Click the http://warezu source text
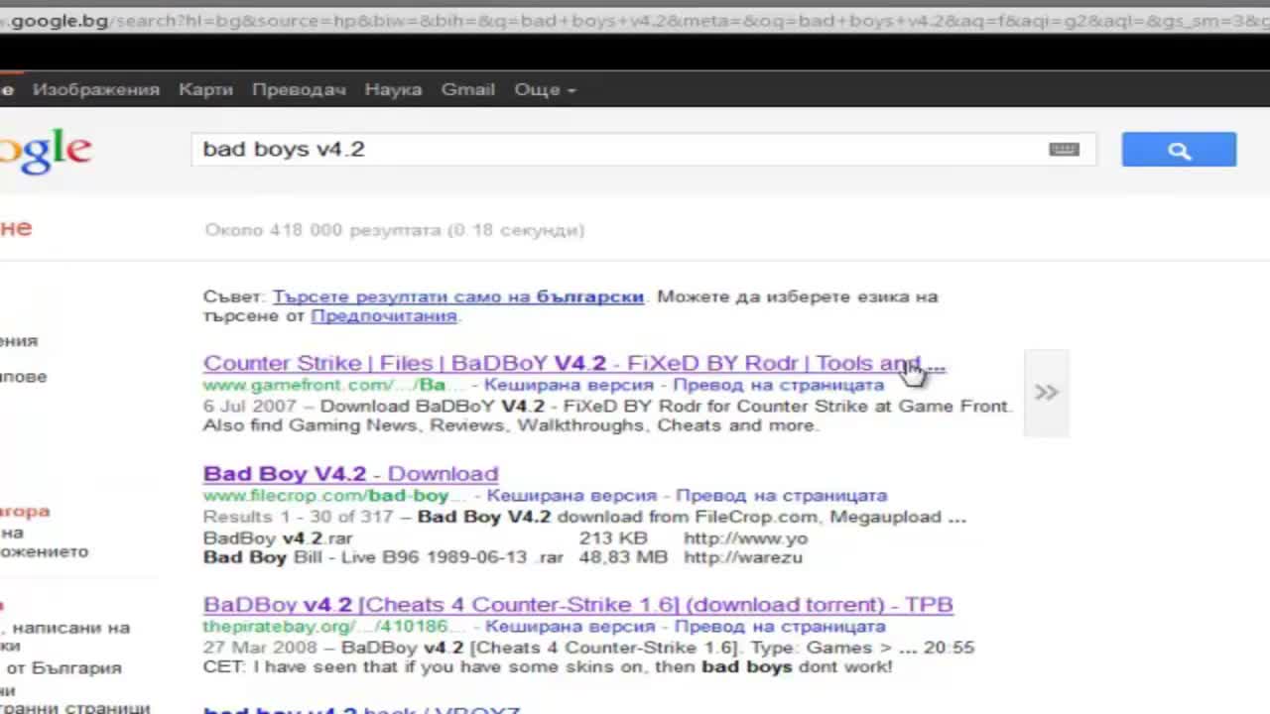1270x714 pixels. point(743,557)
